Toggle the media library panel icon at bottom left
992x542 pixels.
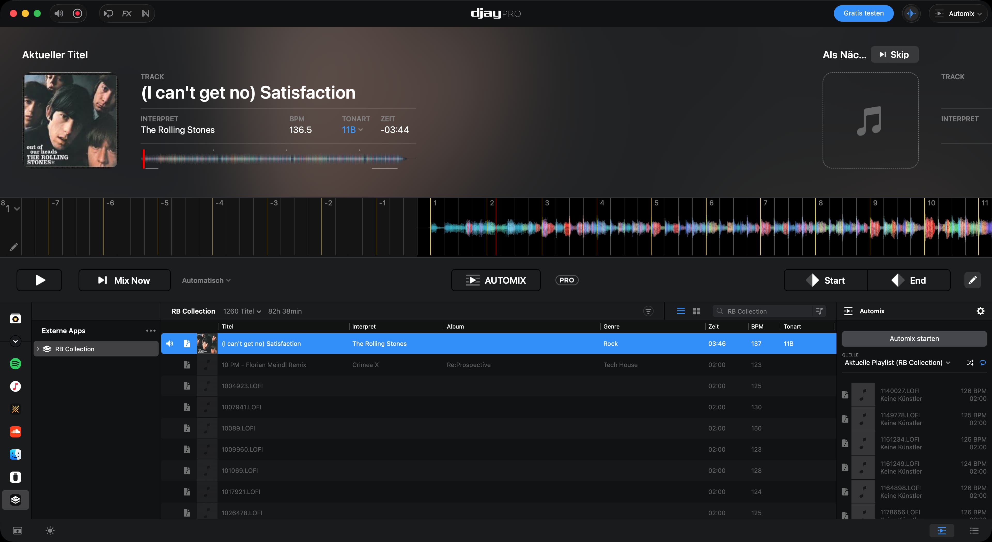tap(18, 531)
